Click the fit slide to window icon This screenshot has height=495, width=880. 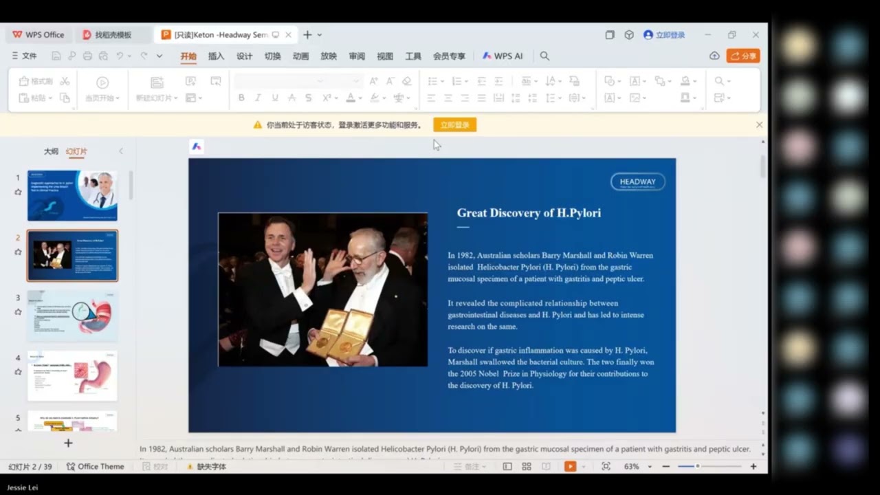606,466
